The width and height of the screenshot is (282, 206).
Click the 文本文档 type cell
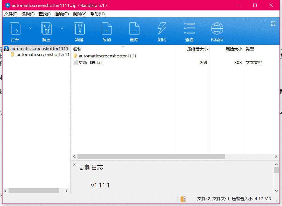click(x=254, y=63)
